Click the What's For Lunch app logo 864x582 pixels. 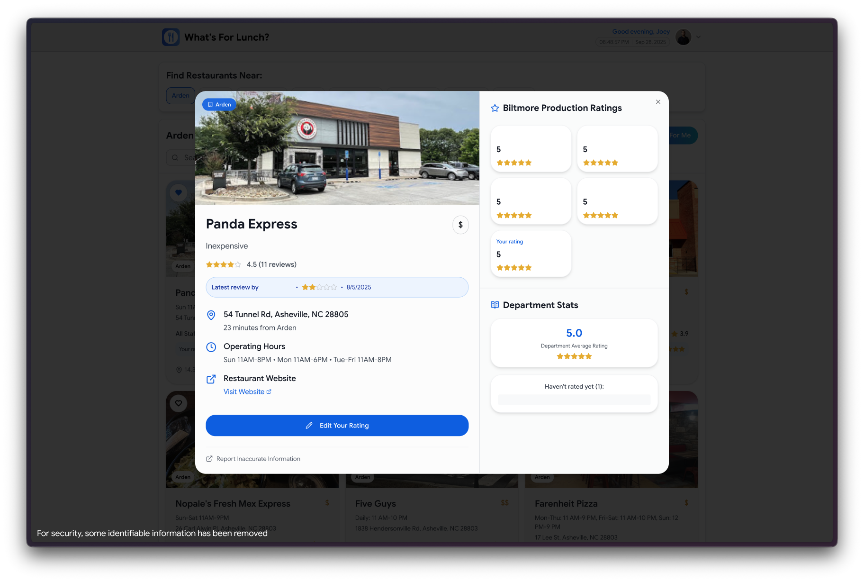point(171,37)
